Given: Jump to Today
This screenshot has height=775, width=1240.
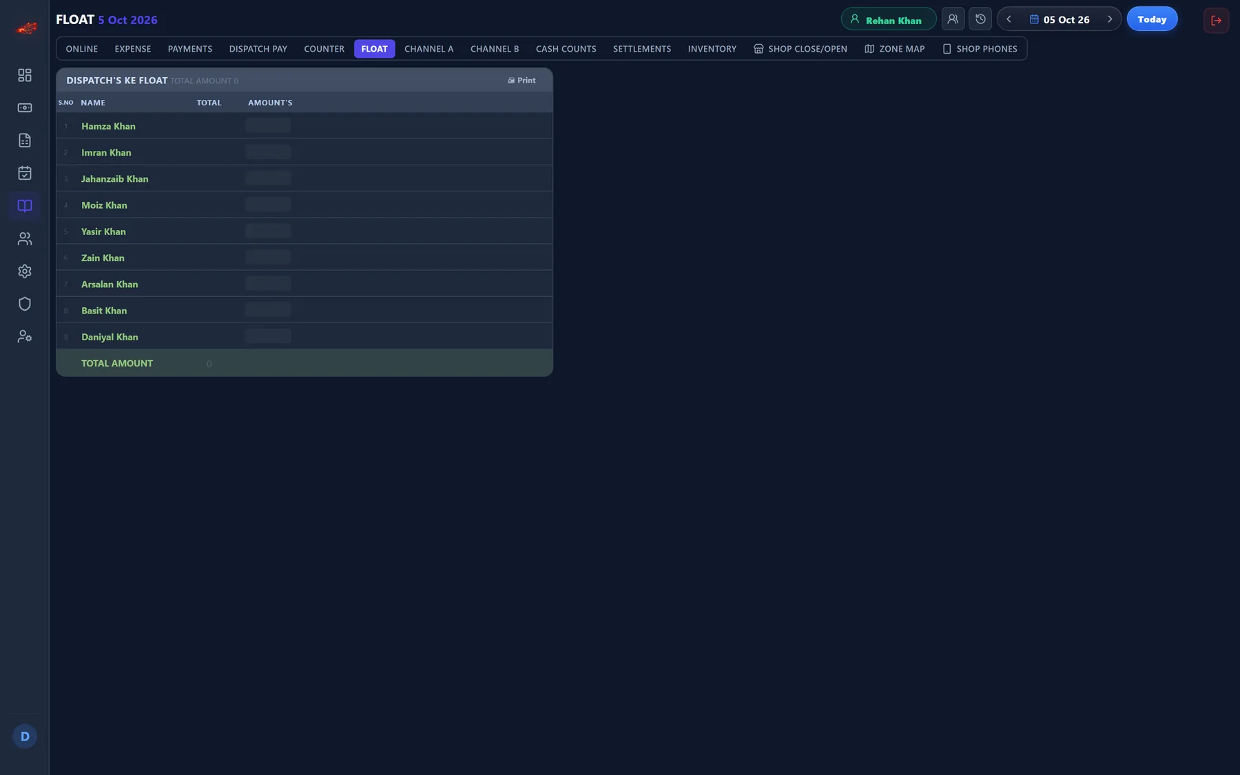Looking at the screenshot, I should pos(1152,19).
